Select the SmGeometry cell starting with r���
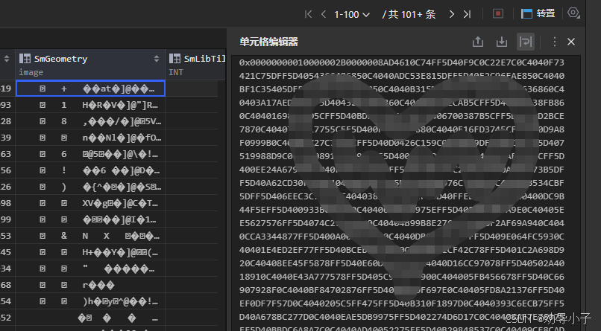The image size is (601, 331). coord(90,285)
